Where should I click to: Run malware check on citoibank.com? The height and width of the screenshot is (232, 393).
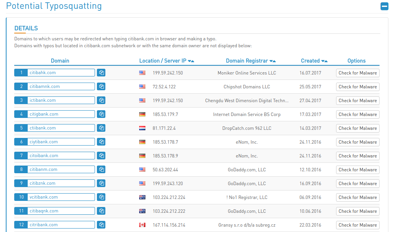[x=358, y=156]
